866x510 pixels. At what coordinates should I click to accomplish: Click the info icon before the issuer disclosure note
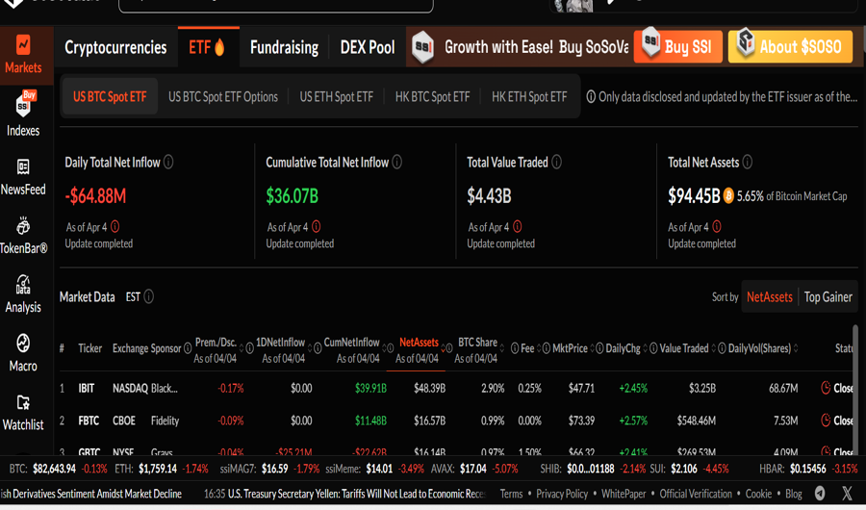coord(591,96)
